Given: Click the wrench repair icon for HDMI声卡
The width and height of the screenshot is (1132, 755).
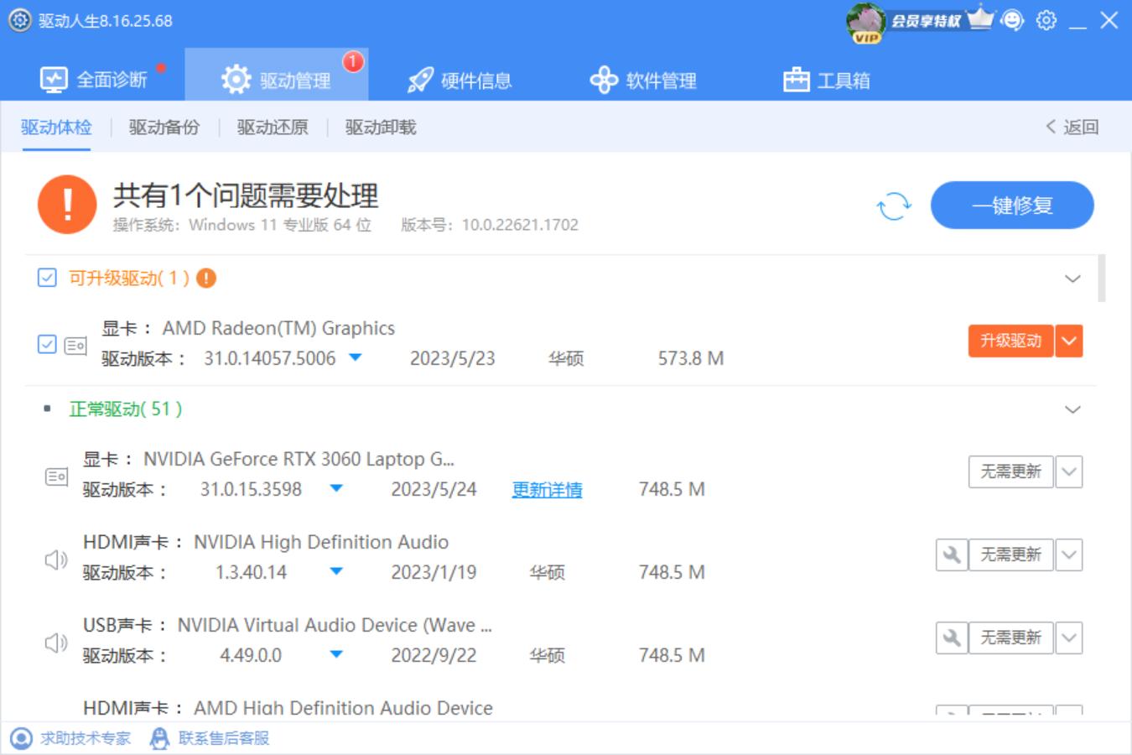Looking at the screenshot, I should 952,554.
